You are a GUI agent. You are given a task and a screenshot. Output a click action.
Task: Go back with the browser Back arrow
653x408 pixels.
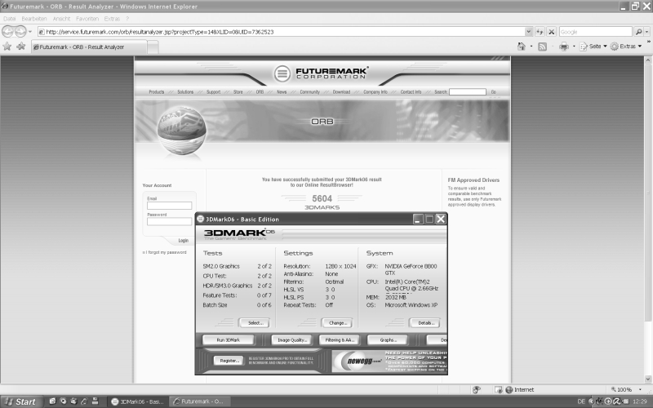[x=7, y=31]
